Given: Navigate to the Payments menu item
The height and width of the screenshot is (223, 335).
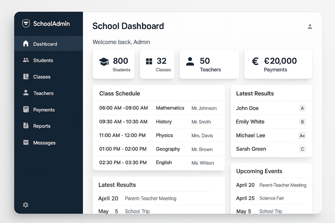Looking at the screenshot, I should click(x=48, y=110).
